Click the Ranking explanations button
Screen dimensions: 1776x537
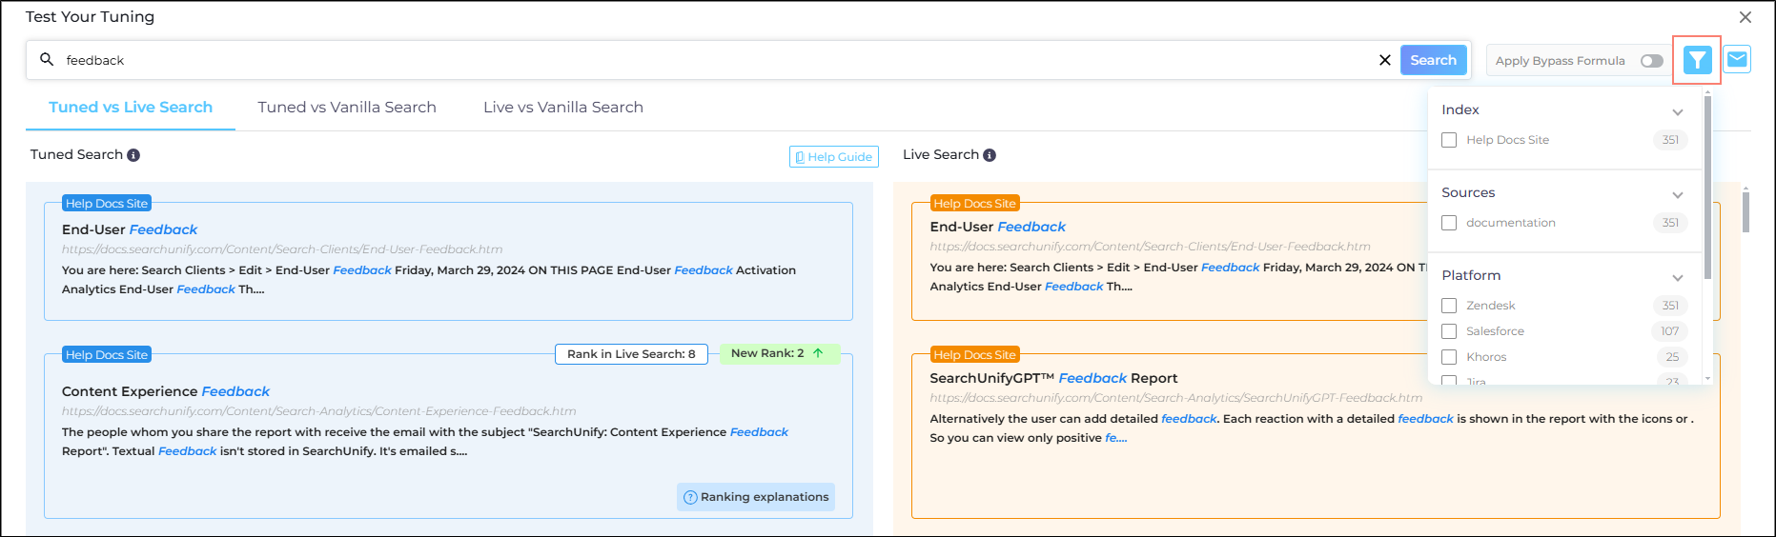(x=756, y=497)
